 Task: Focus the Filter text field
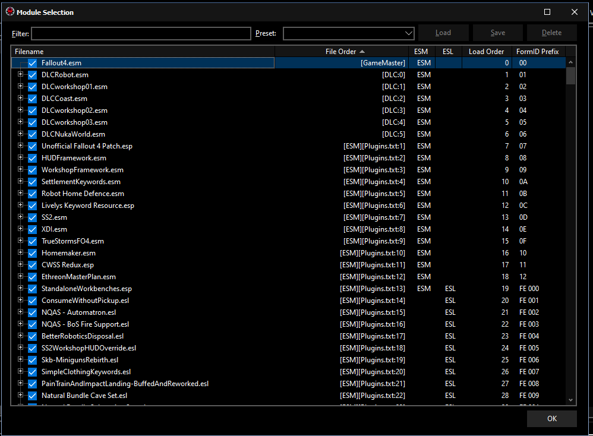pos(141,33)
